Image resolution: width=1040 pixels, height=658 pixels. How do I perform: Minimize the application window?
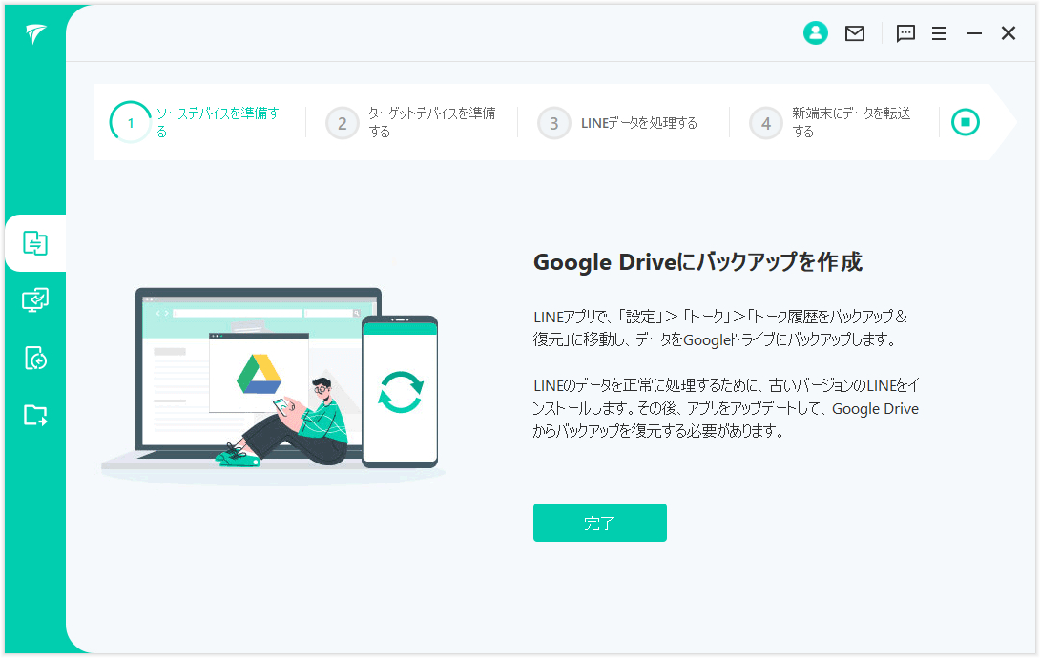[x=973, y=33]
